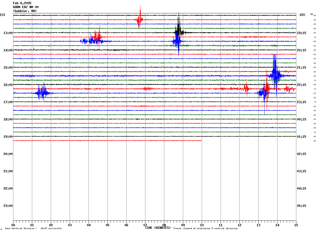Image resolution: width=317 pixels, height=232 pixels.
Task: Click the Feb 6,2026 date header
Action: [x=22, y=3]
